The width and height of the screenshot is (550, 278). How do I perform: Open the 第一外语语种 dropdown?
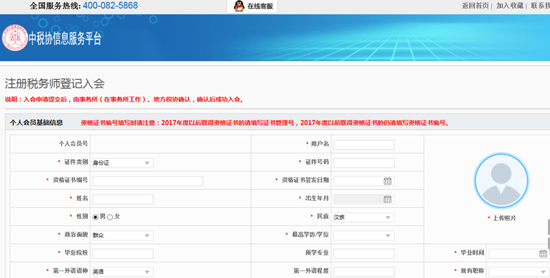coord(147,271)
